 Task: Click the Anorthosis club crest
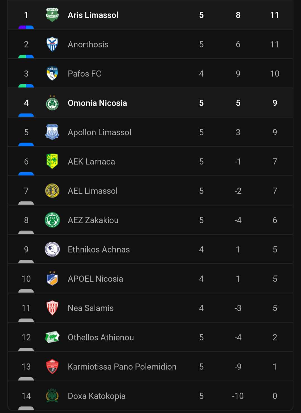coord(52,44)
